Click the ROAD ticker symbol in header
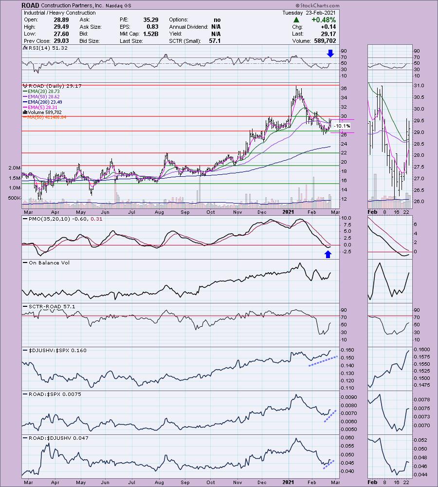Screen dimensions: 438x487 31,5
